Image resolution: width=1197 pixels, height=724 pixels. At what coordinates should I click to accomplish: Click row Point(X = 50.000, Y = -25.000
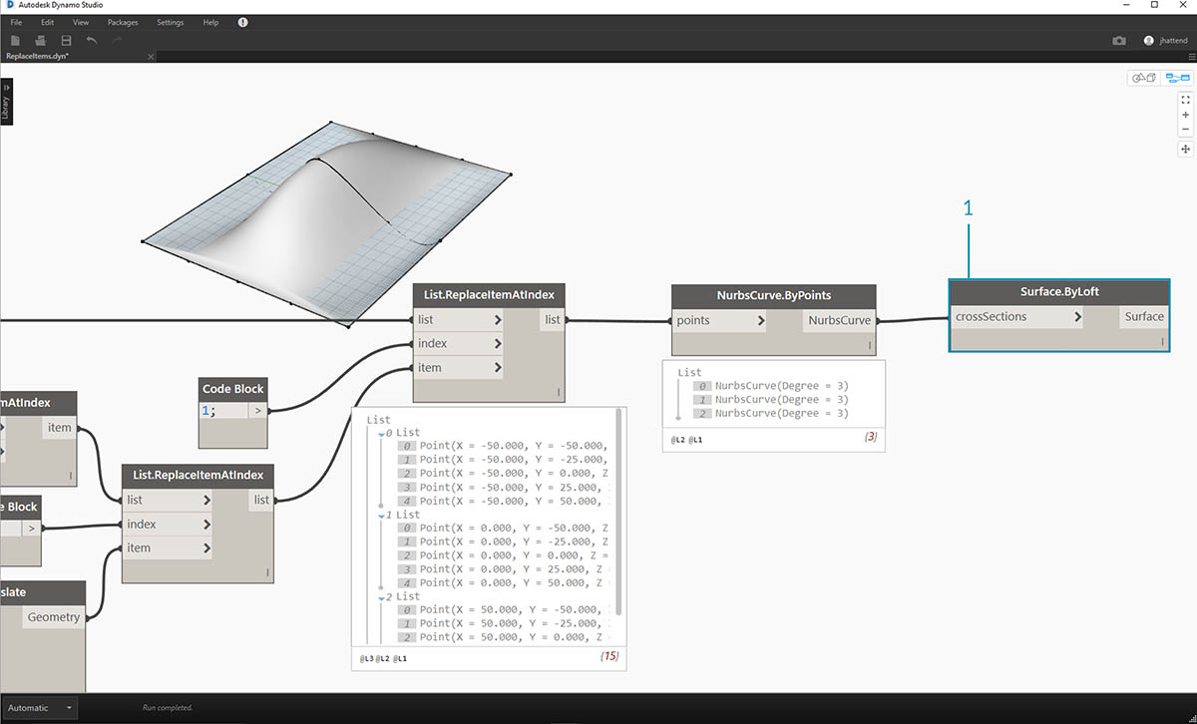click(x=504, y=623)
